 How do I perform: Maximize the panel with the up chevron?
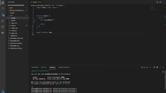point(160,67)
